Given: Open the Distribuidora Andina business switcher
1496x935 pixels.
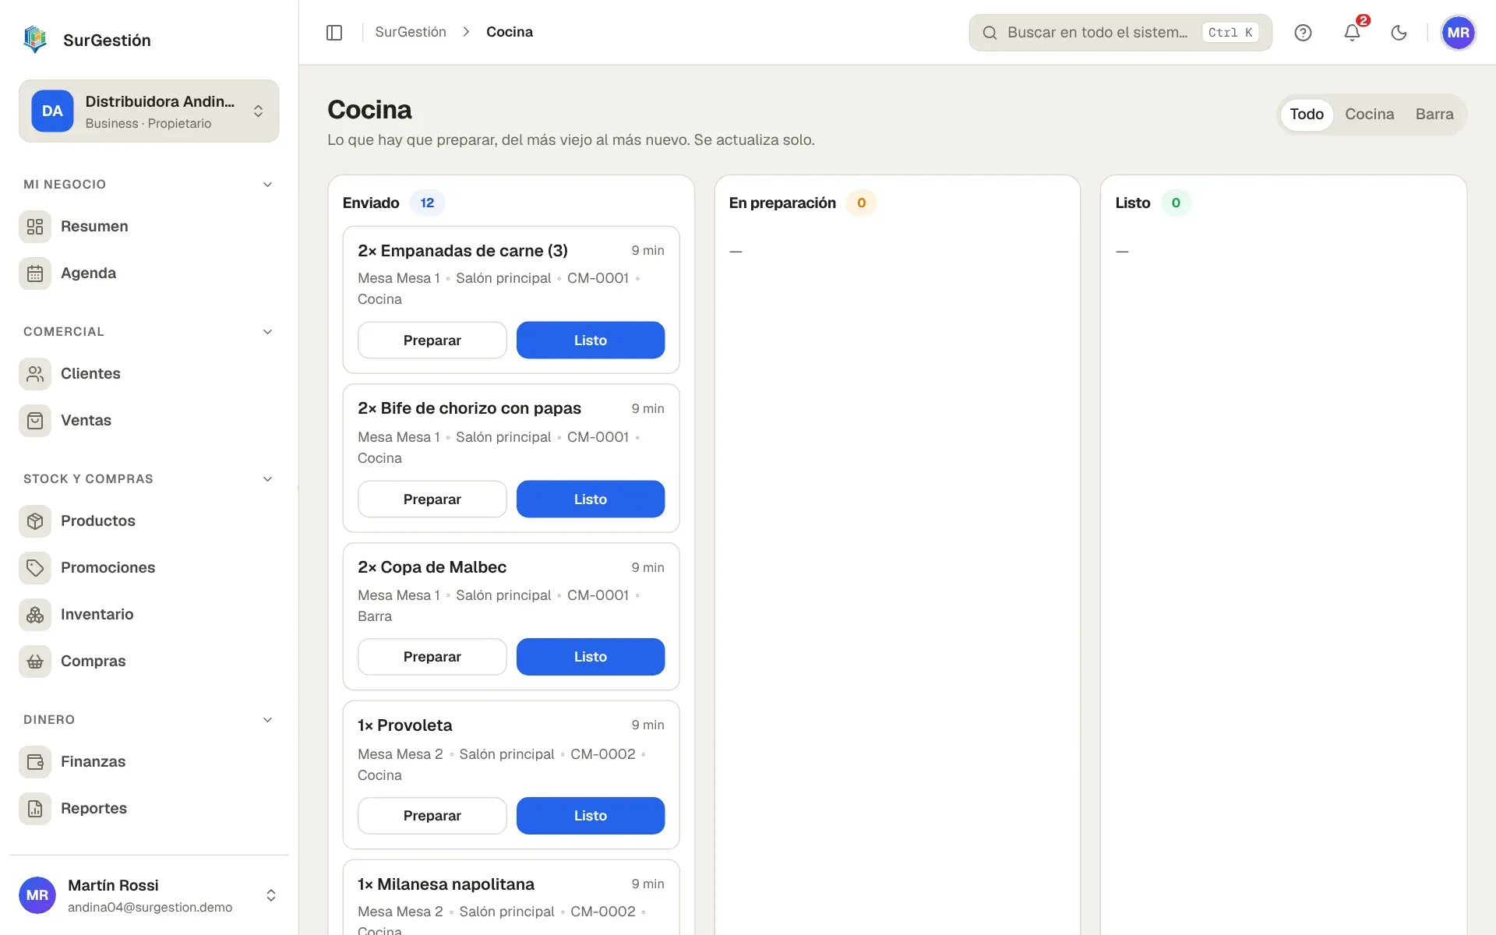Looking at the screenshot, I should 149,111.
